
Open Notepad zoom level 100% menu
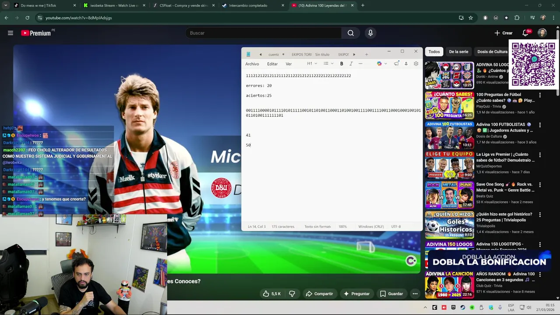tap(343, 227)
